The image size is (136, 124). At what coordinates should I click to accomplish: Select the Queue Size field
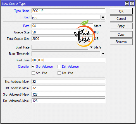point(62,32)
